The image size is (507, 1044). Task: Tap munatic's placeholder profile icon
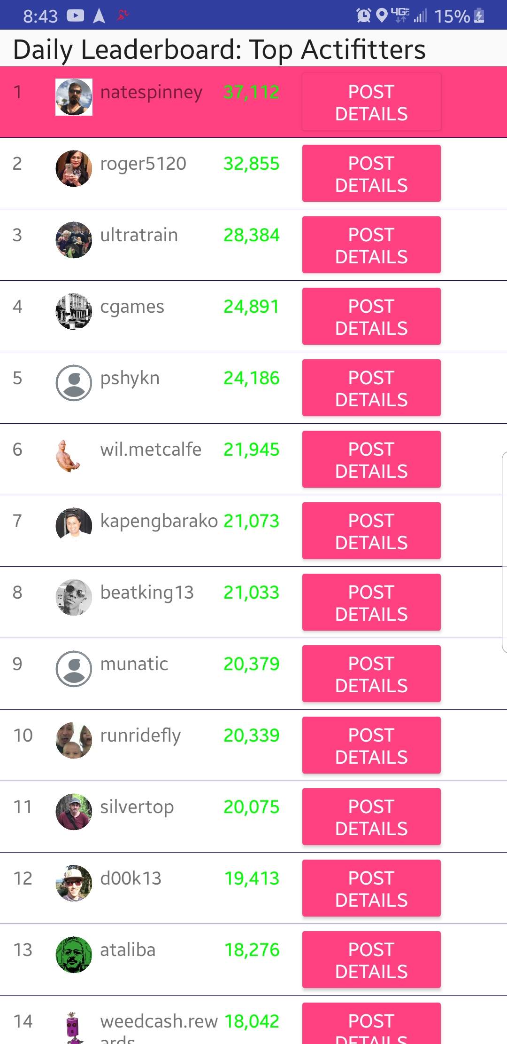(74, 669)
